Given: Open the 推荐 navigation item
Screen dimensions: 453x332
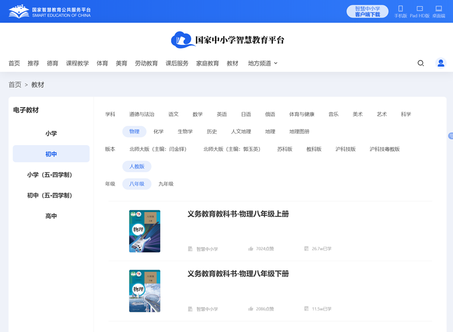Looking at the screenshot, I should click(x=33, y=63).
